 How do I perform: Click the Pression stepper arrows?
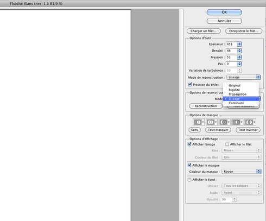[239, 57]
